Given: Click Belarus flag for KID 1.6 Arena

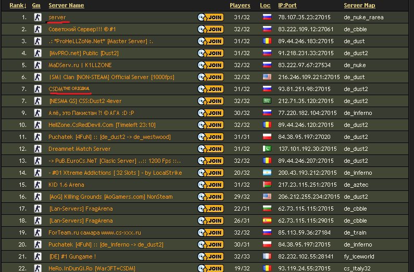Looking at the screenshot, I should click(x=267, y=185).
